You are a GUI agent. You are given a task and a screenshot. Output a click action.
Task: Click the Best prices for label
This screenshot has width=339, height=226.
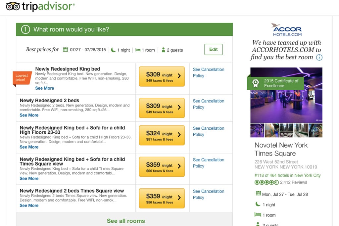coord(42,50)
